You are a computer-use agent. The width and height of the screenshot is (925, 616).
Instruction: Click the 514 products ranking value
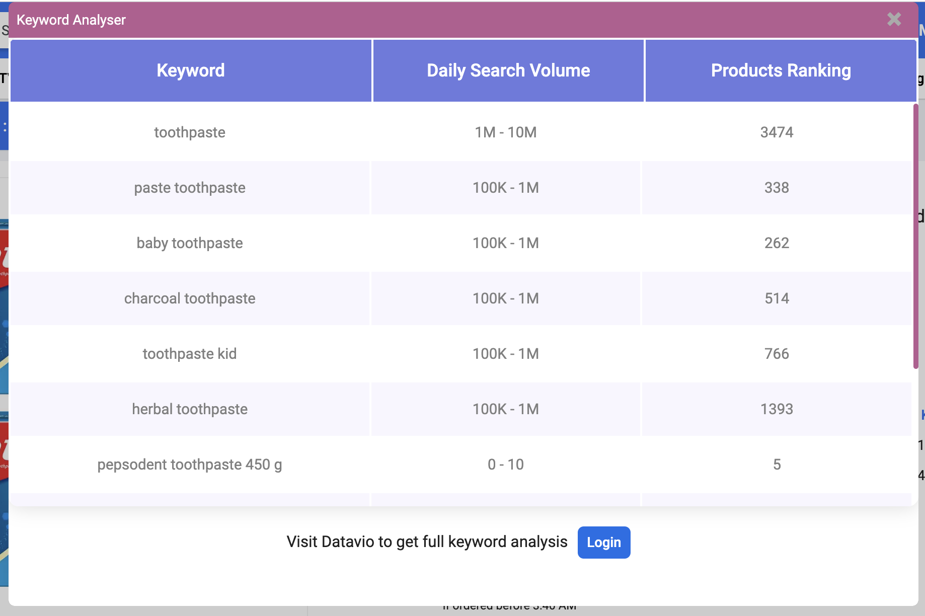(x=777, y=298)
